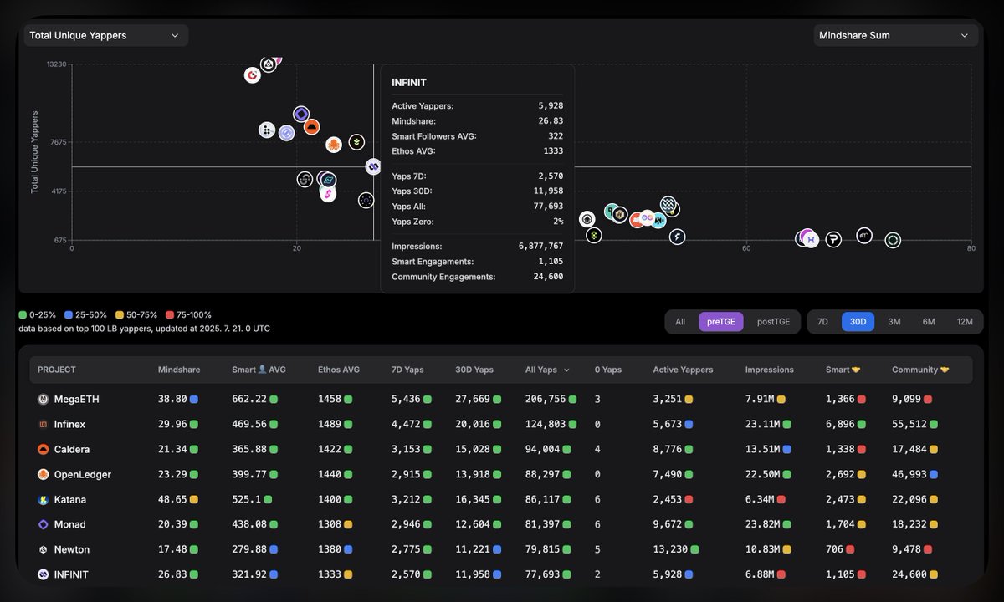Select the green ring bubble at far right
The width and height of the screenshot is (1004, 602).
click(x=893, y=241)
